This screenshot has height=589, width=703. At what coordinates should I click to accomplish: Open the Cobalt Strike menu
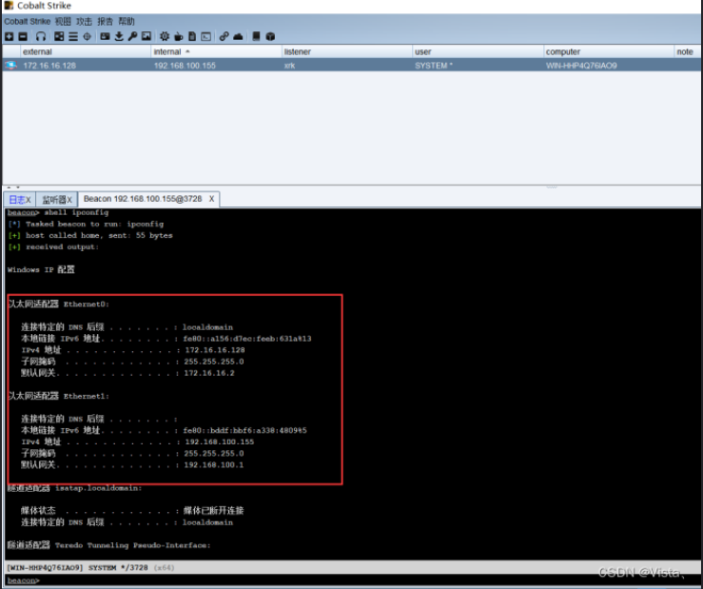coord(27,21)
